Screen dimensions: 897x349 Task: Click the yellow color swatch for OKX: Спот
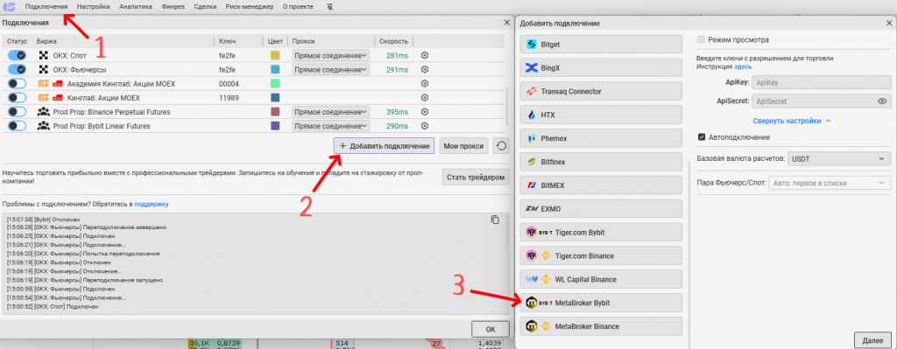(x=275, y=55)
